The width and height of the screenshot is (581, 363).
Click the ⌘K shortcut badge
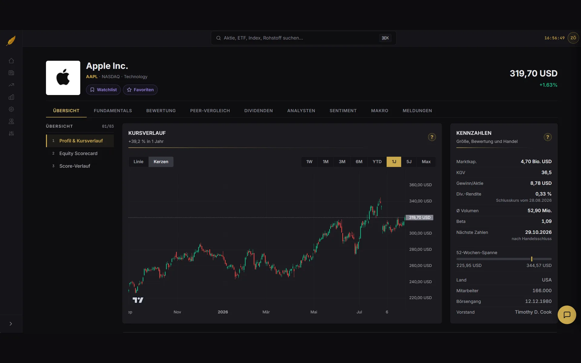coord(385,38)
